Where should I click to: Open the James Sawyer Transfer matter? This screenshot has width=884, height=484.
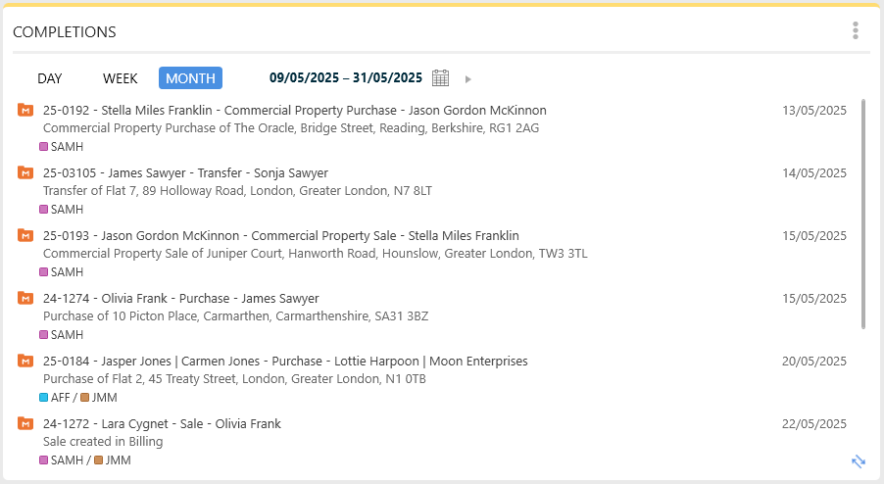point(185,173)
